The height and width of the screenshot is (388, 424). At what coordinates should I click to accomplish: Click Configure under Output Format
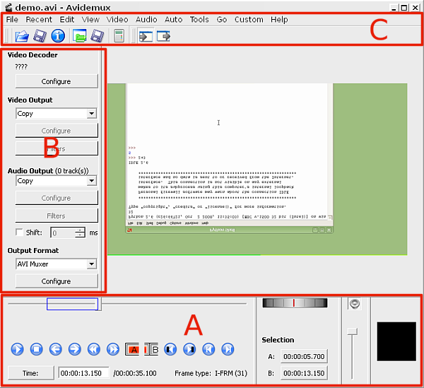(56, 281)
